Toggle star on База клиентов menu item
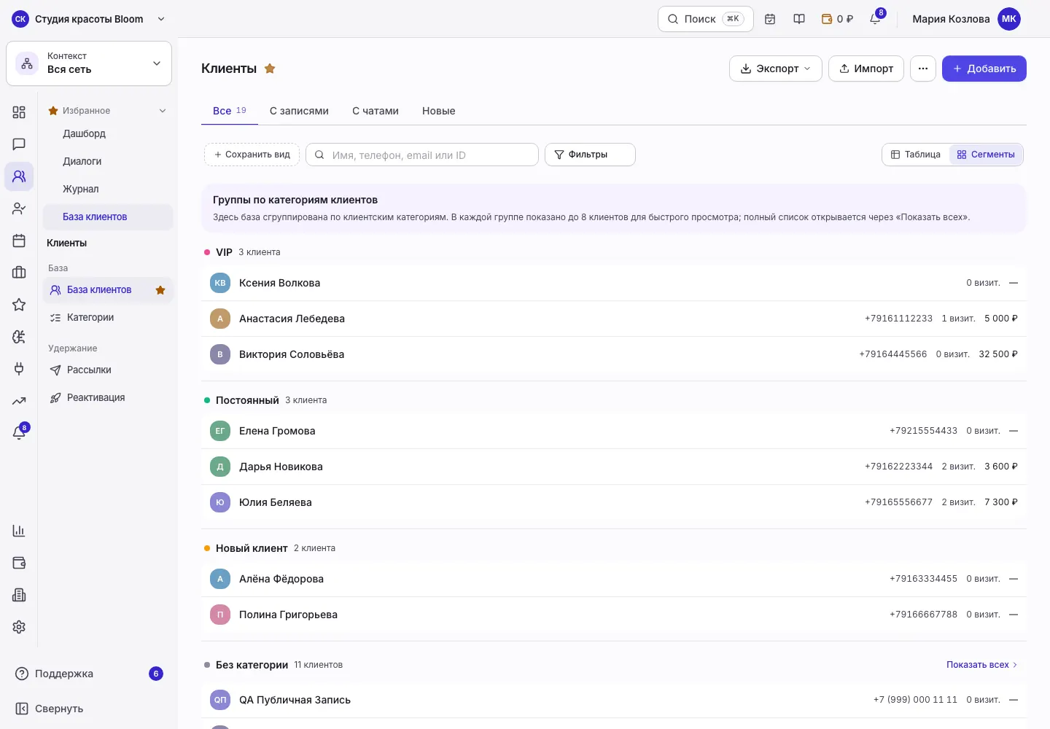Screen dimensions: 1050x729 [x=160, y=290]
